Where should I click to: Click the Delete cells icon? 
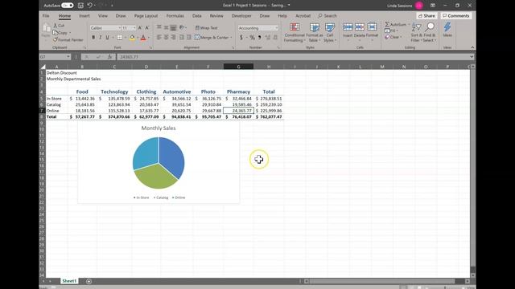[x=360, y=27]
